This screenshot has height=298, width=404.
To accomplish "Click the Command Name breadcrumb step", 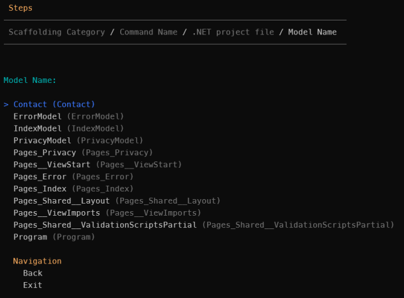I will [148, 32].
